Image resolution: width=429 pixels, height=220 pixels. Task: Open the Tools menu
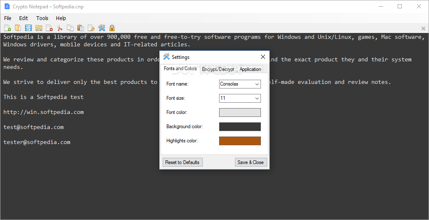(x=42, y=18)
